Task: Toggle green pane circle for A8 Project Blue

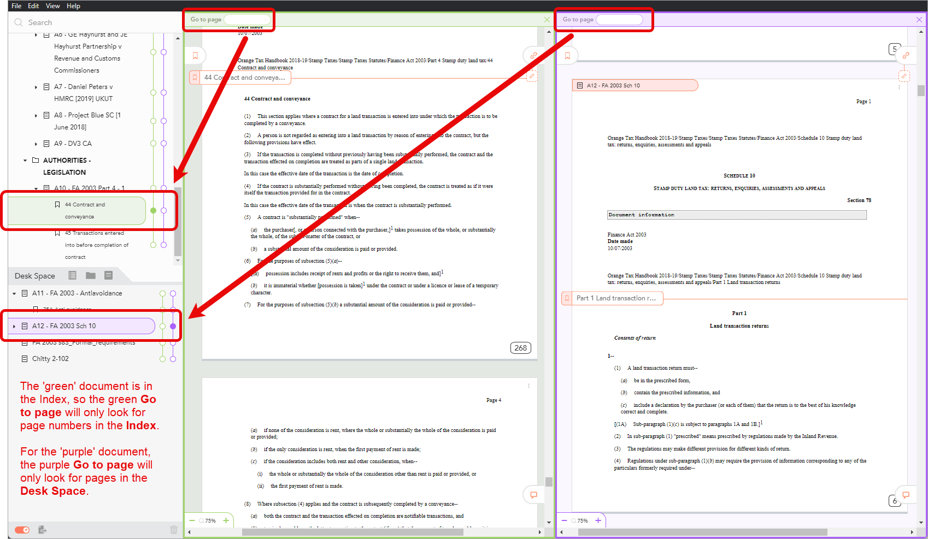Action: (x=154, y=121)
